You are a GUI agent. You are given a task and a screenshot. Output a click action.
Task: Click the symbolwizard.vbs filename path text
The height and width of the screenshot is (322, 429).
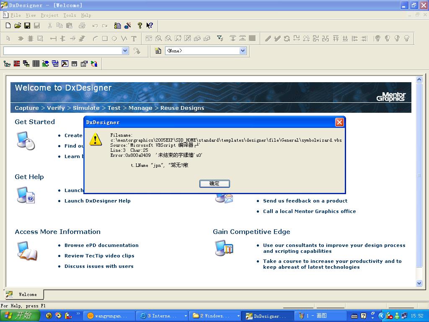tap(226, 140)
